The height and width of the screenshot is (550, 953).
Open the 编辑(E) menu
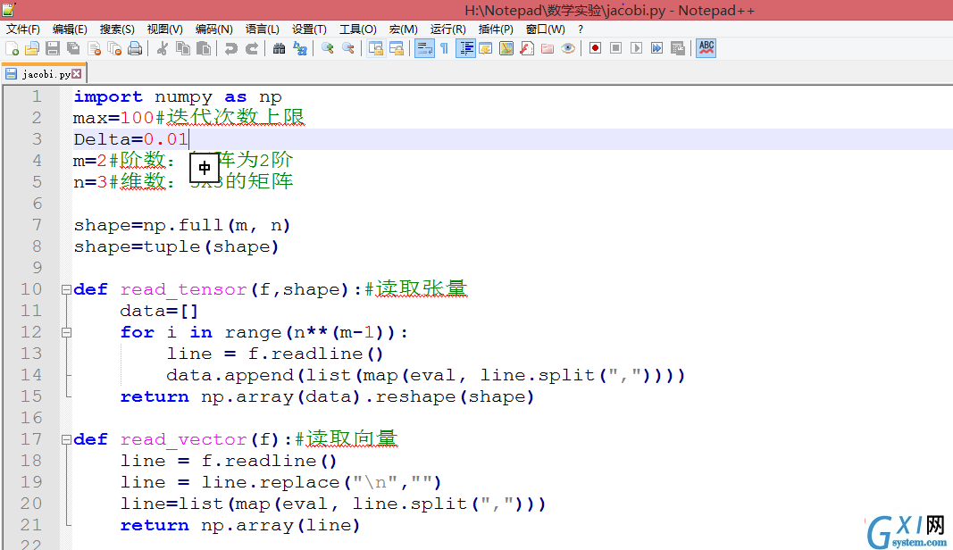pos(70,29)
